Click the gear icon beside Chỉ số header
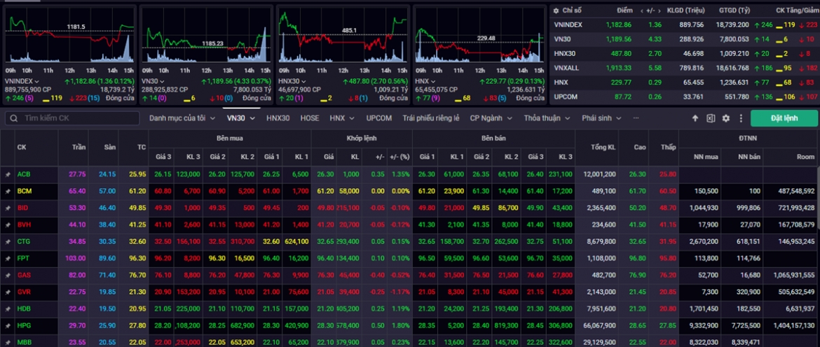 click(556, 10)
